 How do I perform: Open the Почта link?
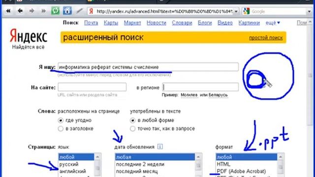click(x=91, y=23)
